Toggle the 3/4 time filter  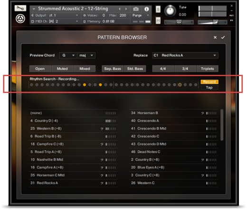(x=185, y=69)
